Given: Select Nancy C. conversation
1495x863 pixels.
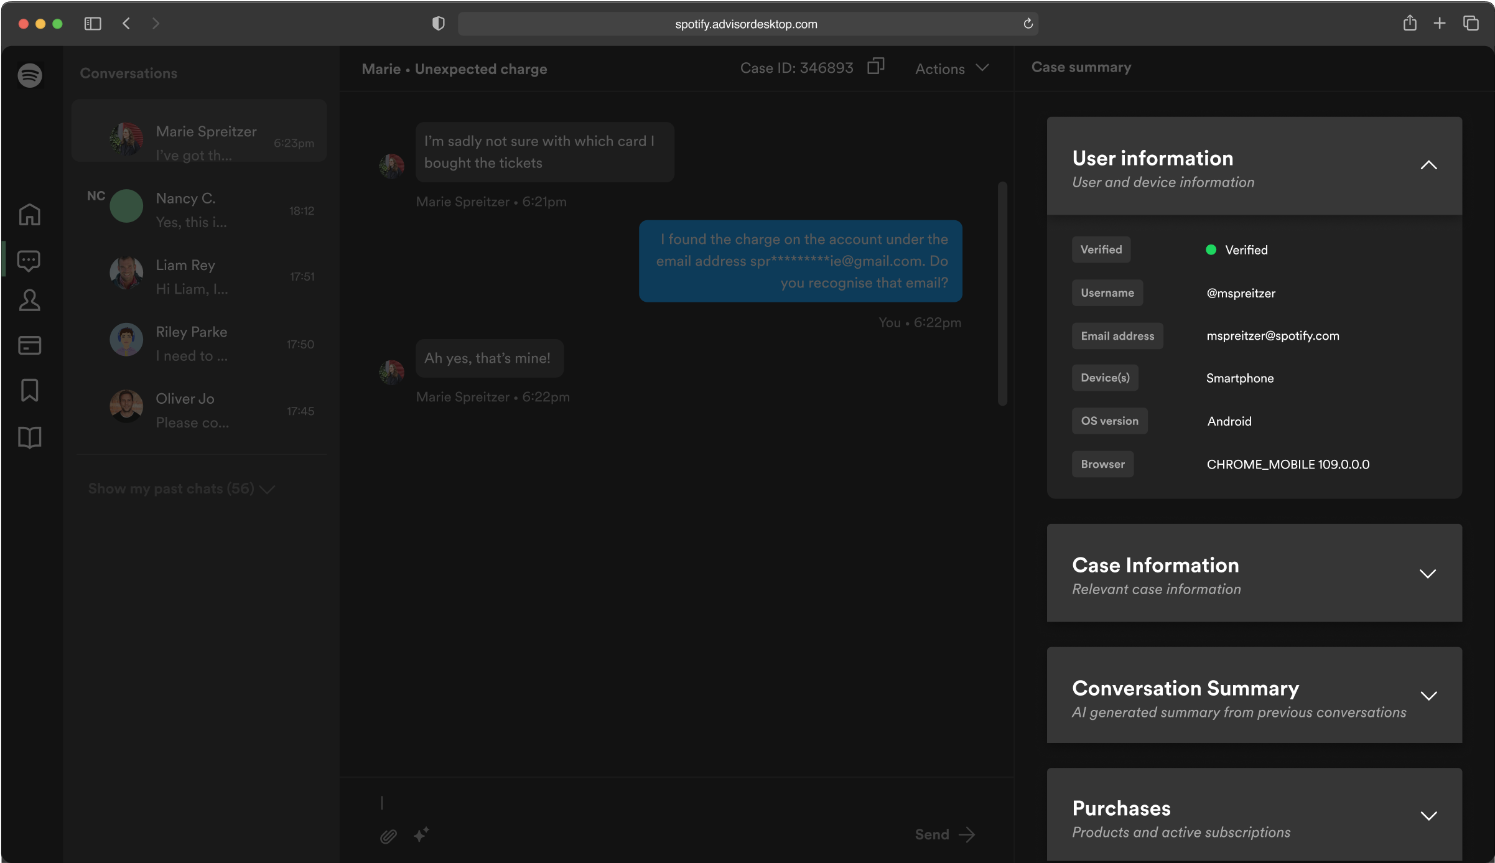Looking at the screenshot, I should [199, 210].
